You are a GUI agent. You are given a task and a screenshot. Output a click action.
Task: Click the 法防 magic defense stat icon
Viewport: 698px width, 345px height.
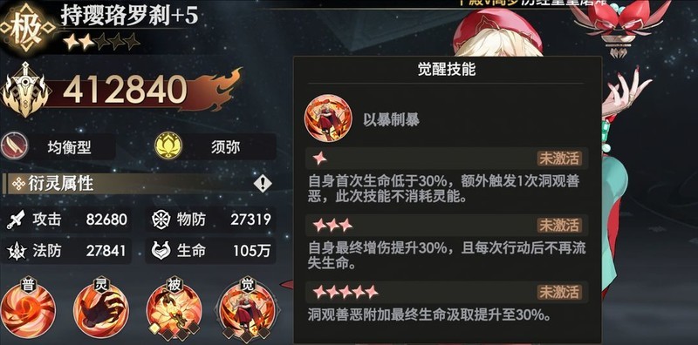point(17,251)
